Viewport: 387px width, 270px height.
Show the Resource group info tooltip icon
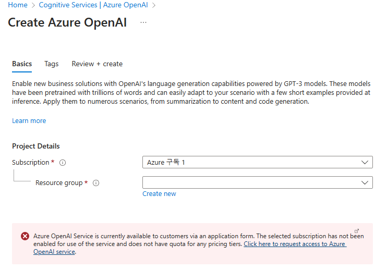pos(96,183)
